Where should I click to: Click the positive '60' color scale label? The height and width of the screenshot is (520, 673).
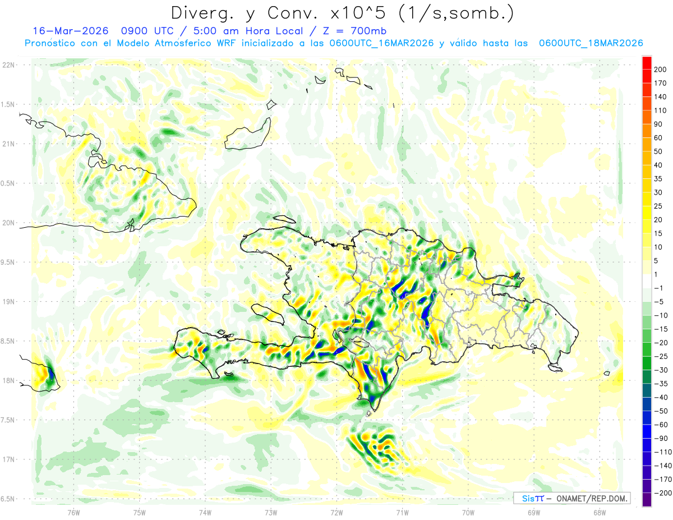tap(658, 138)
